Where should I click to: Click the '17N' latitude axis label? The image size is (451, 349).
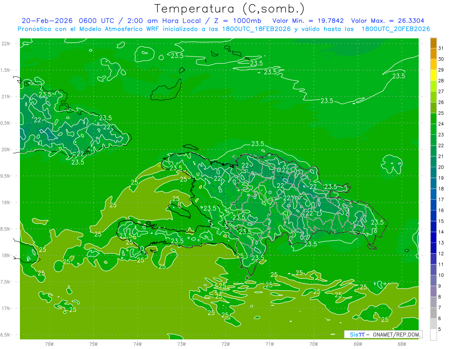pyautogui.click(x=6, y=308)
